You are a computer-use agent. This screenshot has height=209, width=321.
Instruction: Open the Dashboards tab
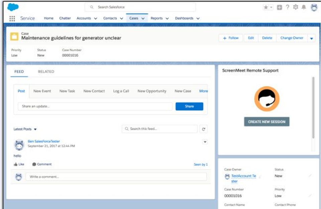(x=184, y=18)
